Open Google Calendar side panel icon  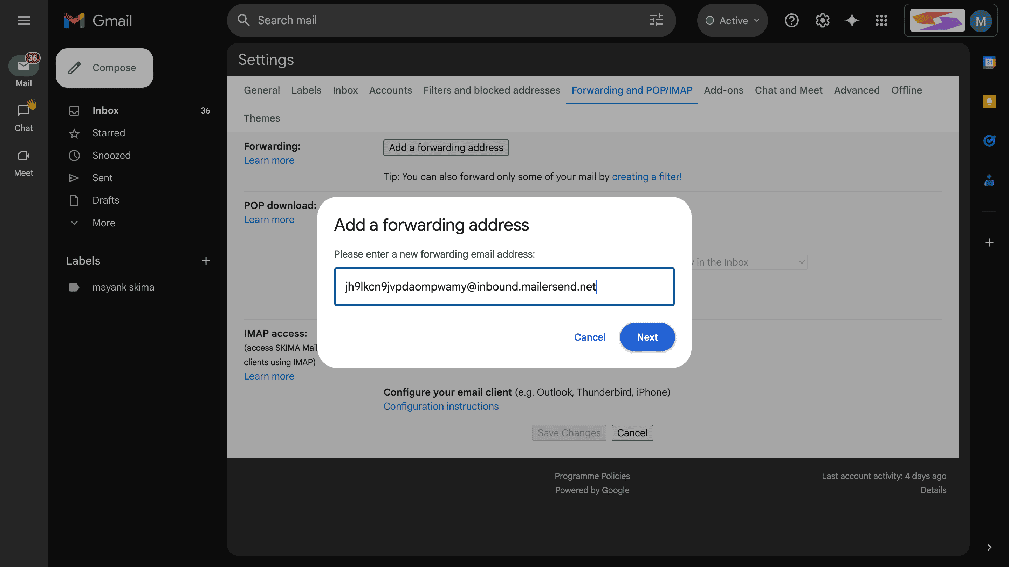[989, 62]
